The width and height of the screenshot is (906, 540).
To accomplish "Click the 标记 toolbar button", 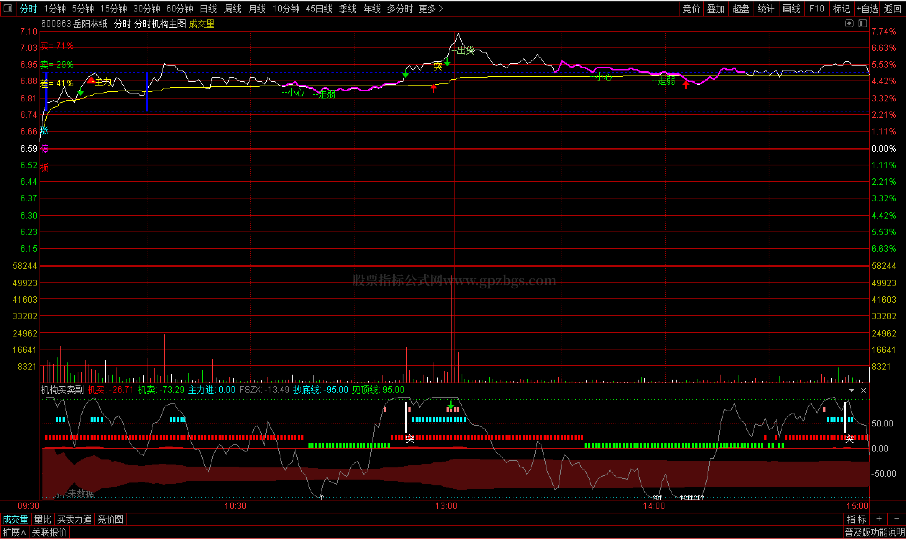I will click(x=841, y=9).
